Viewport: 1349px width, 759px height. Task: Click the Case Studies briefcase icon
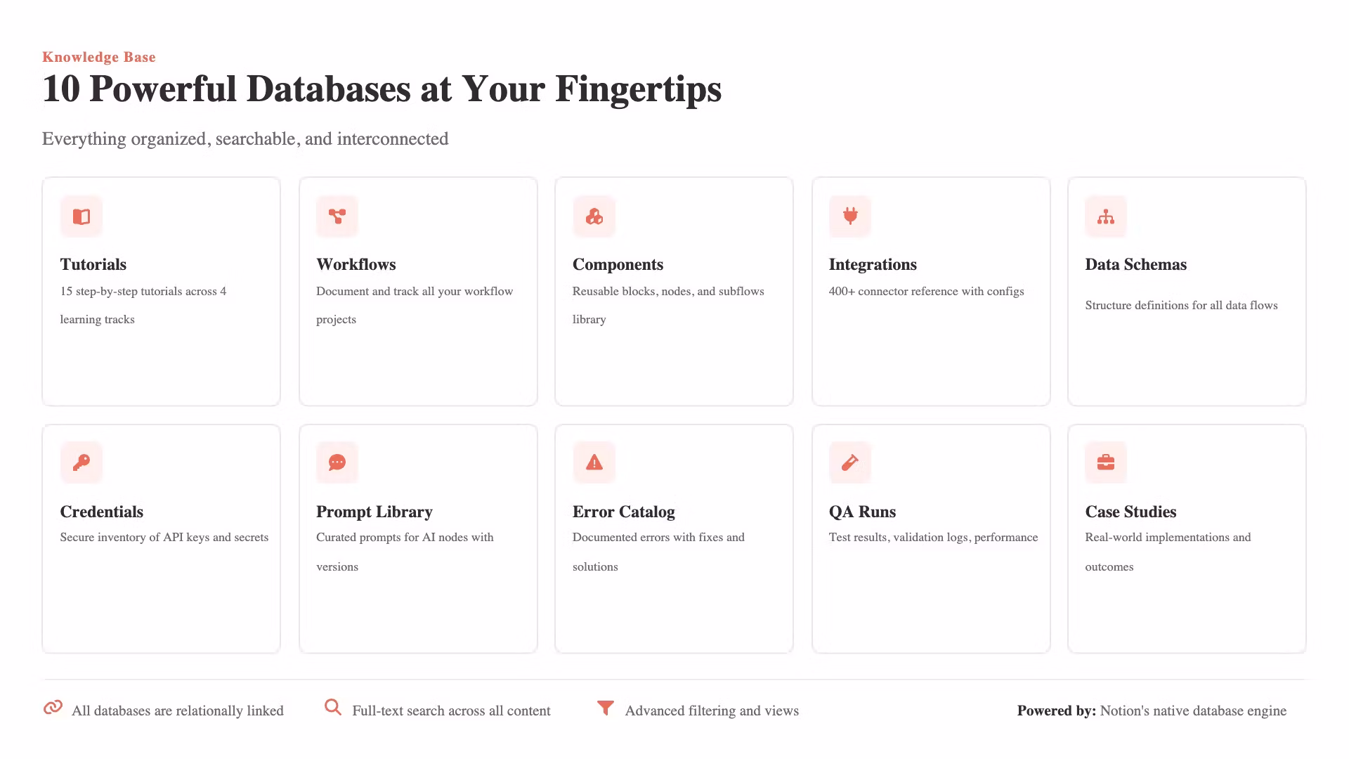coord(1106,462)
